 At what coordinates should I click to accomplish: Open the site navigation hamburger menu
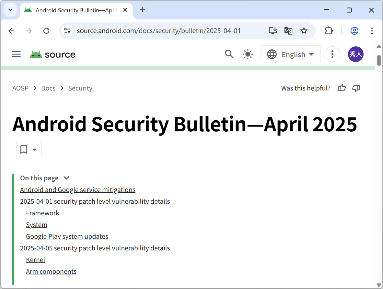[16, 54]
